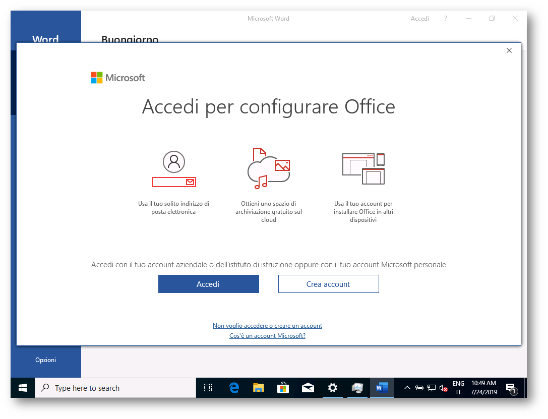The width and height of the screenshot is (548, 419).
Task: Launch Microsoft Edge from the taskbar
Action: coord(234,388)
